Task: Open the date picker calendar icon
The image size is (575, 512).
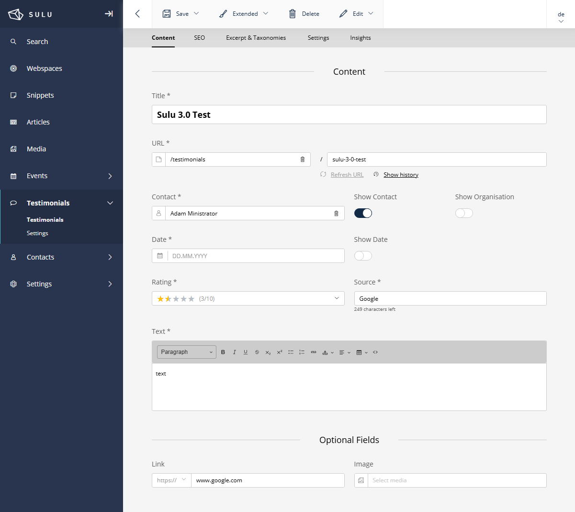Action: [x=160, y=256]
